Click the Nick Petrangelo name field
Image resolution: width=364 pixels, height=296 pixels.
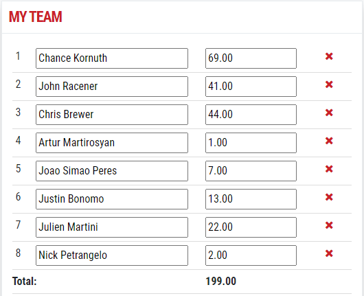[x=112, y=255]
